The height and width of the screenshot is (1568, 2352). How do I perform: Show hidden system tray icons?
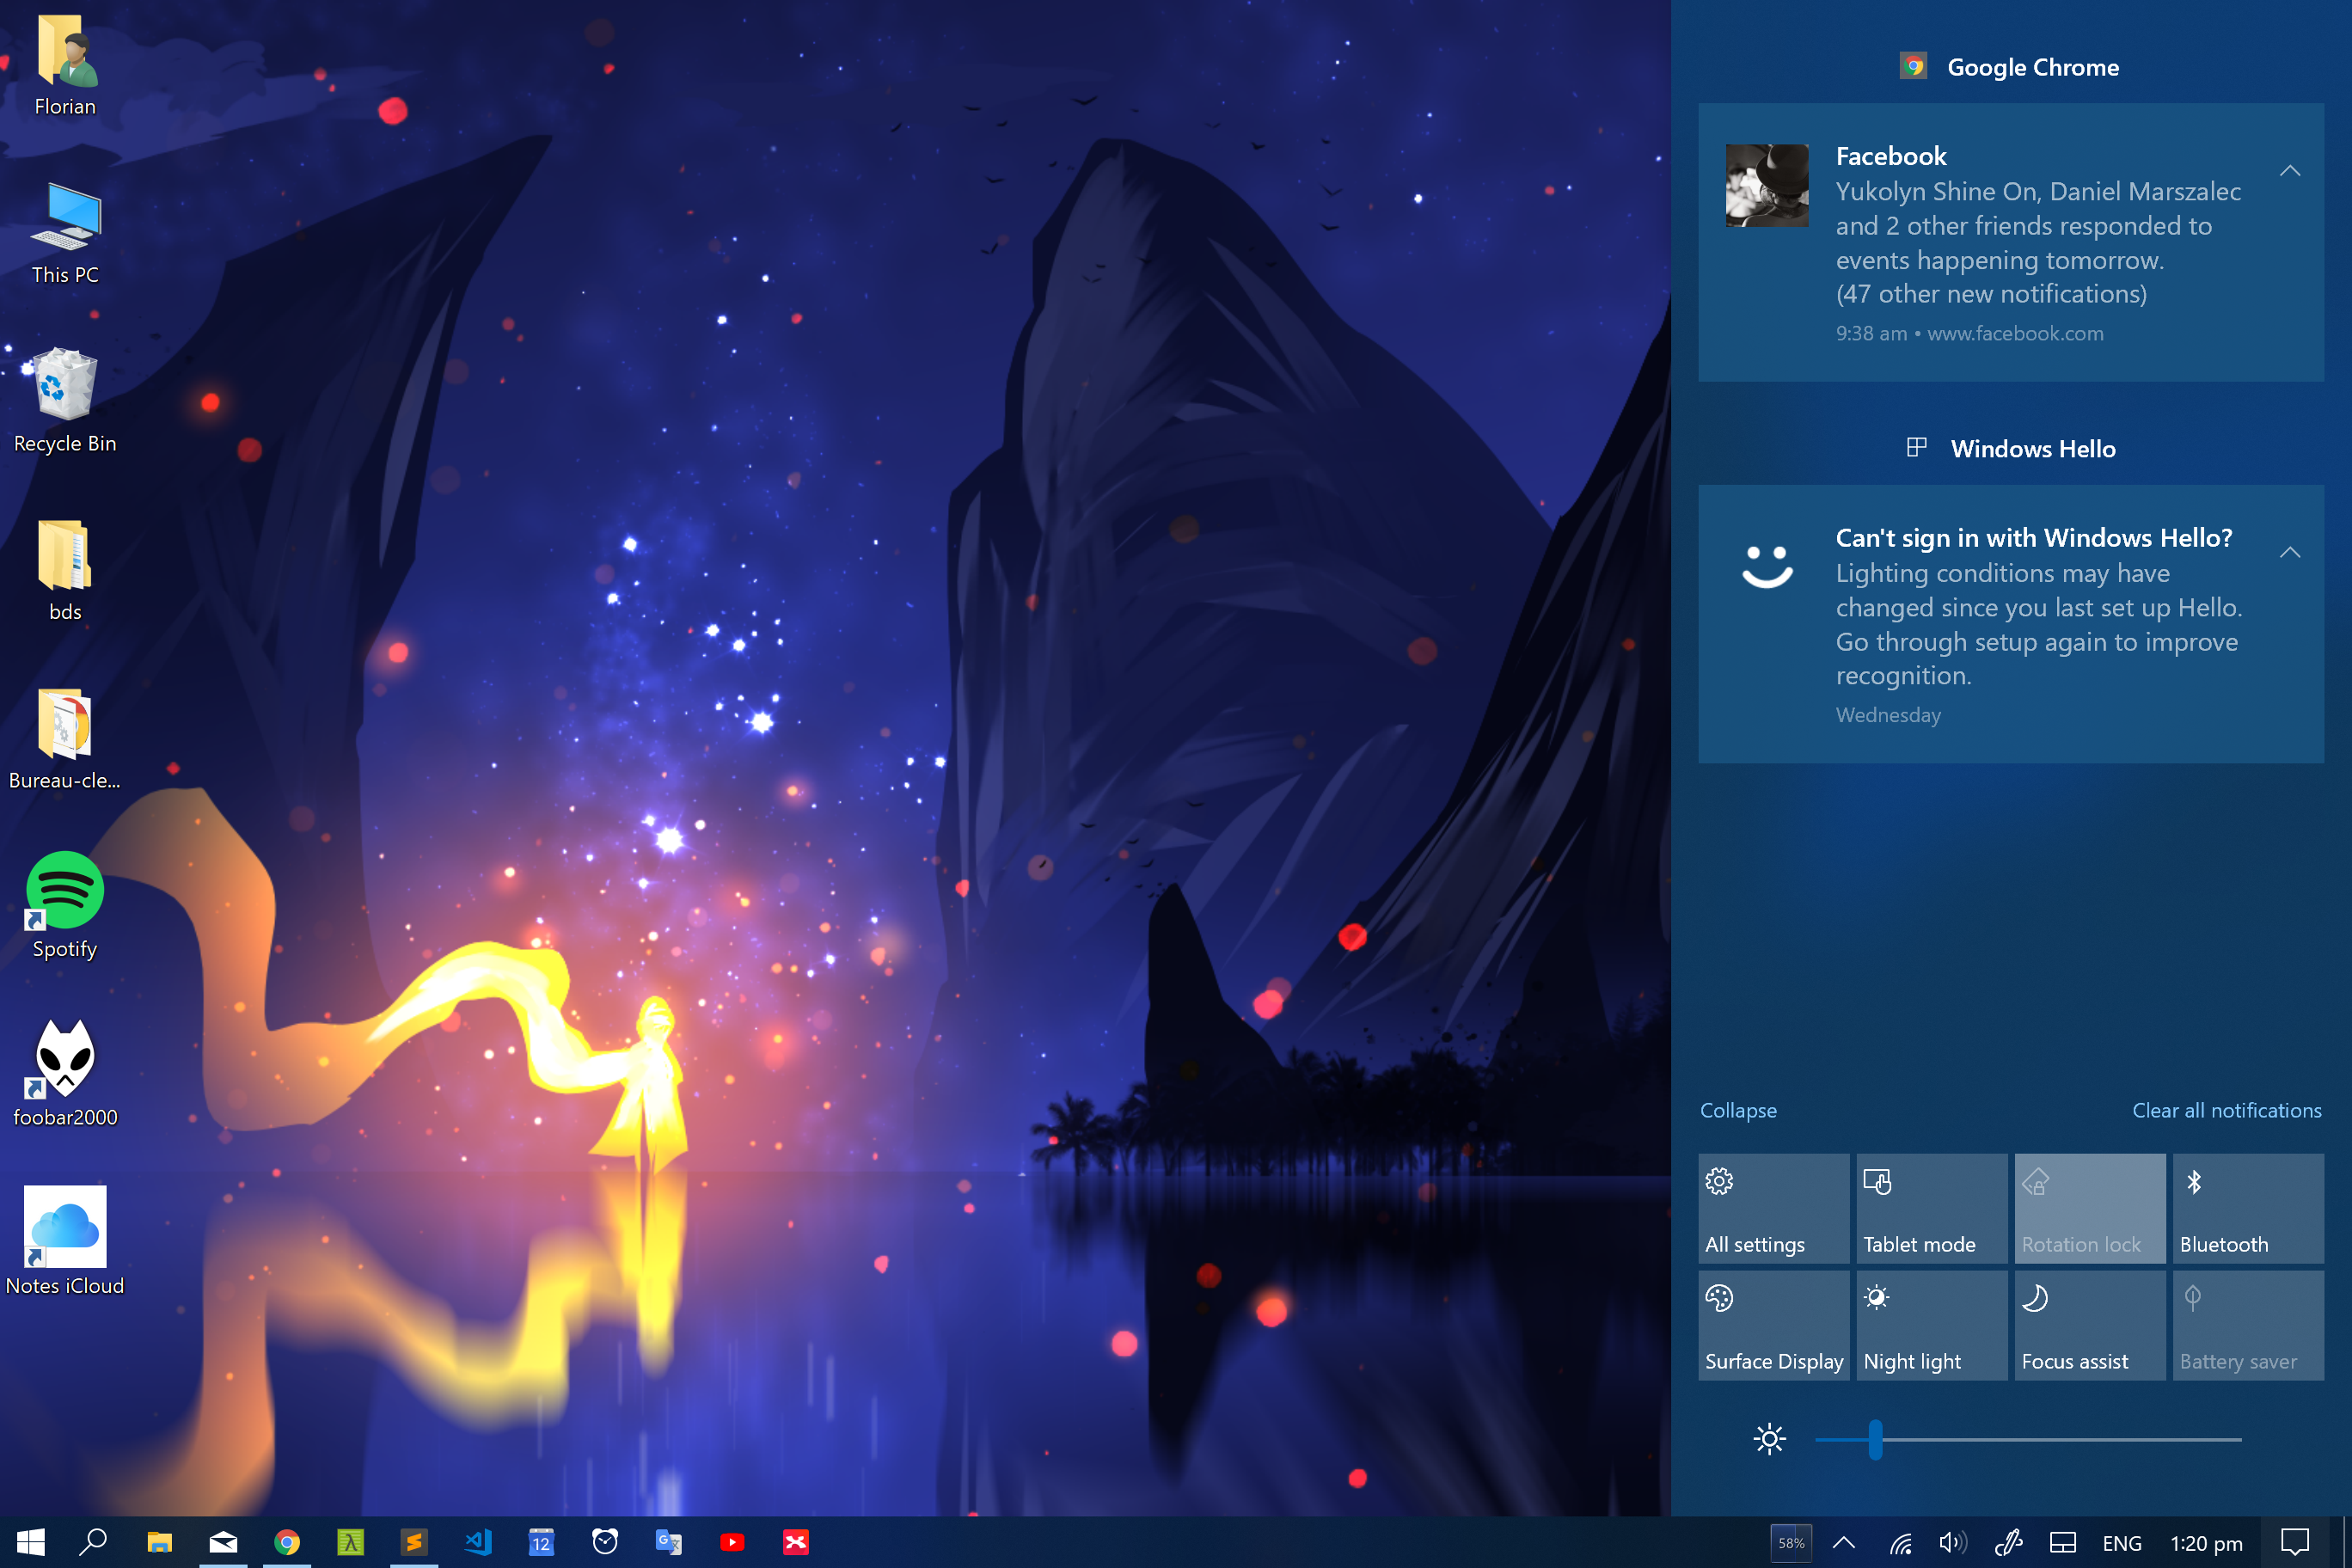pyautogui.click(x=1843, y=1543)
